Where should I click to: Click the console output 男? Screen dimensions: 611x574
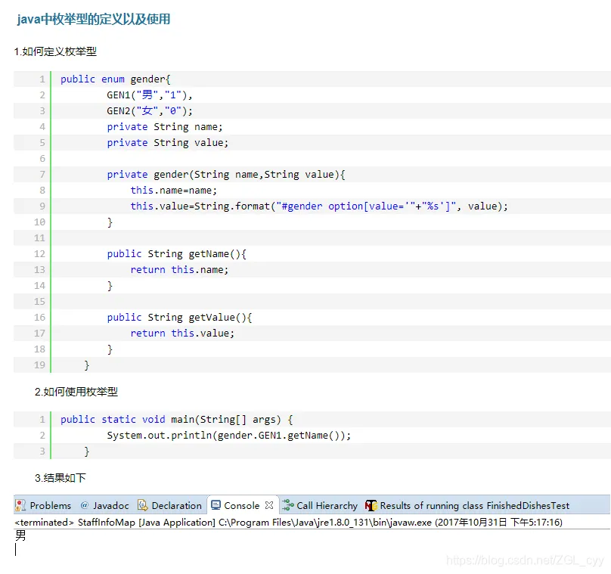pyautogui.click(x=20, y=535)
